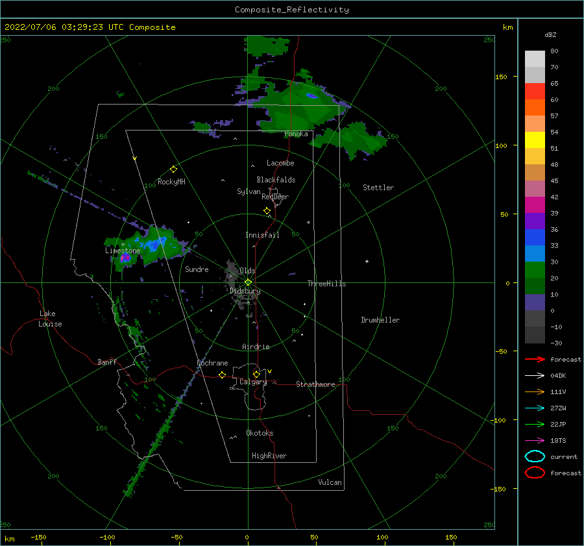Pick the magenta 39-42 dBZ color swatch

(x=535, y=205)
